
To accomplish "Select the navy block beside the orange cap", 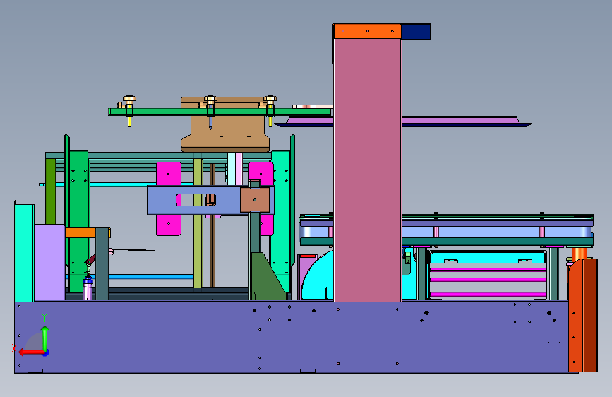I will click(x=416, y=32).
